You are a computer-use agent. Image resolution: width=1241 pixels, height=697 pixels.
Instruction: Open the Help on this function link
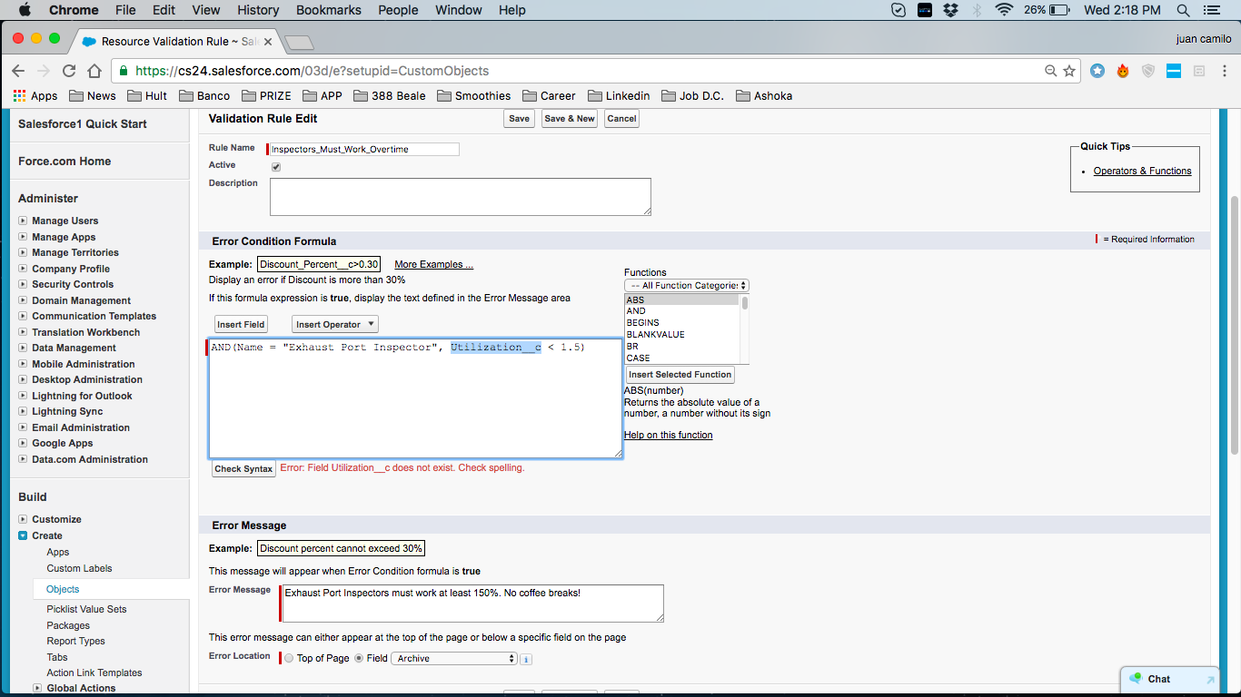669,436
